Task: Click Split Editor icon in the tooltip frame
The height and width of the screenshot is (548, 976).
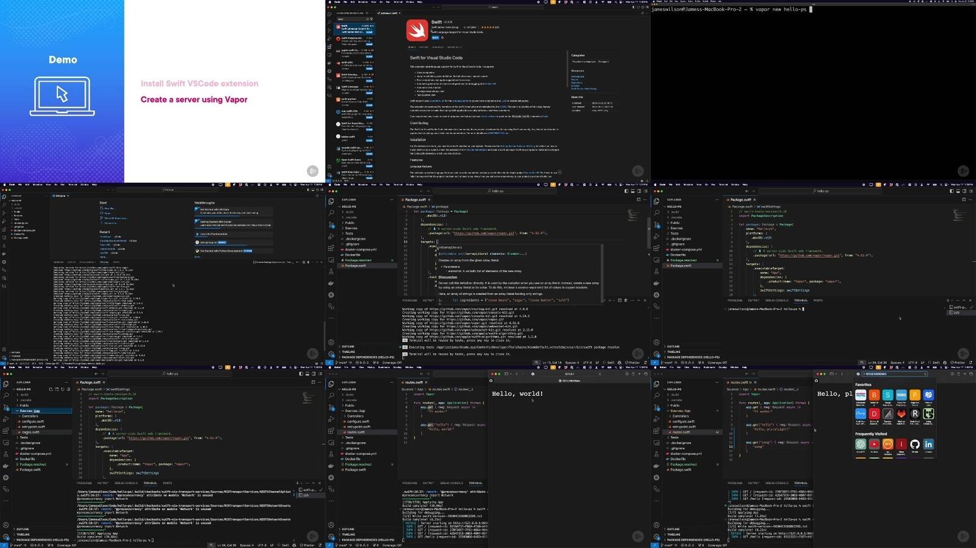Action: (639, 199)
